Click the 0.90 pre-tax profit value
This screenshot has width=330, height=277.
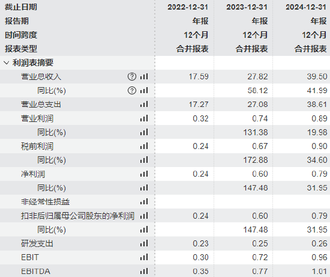pos(319,146)
